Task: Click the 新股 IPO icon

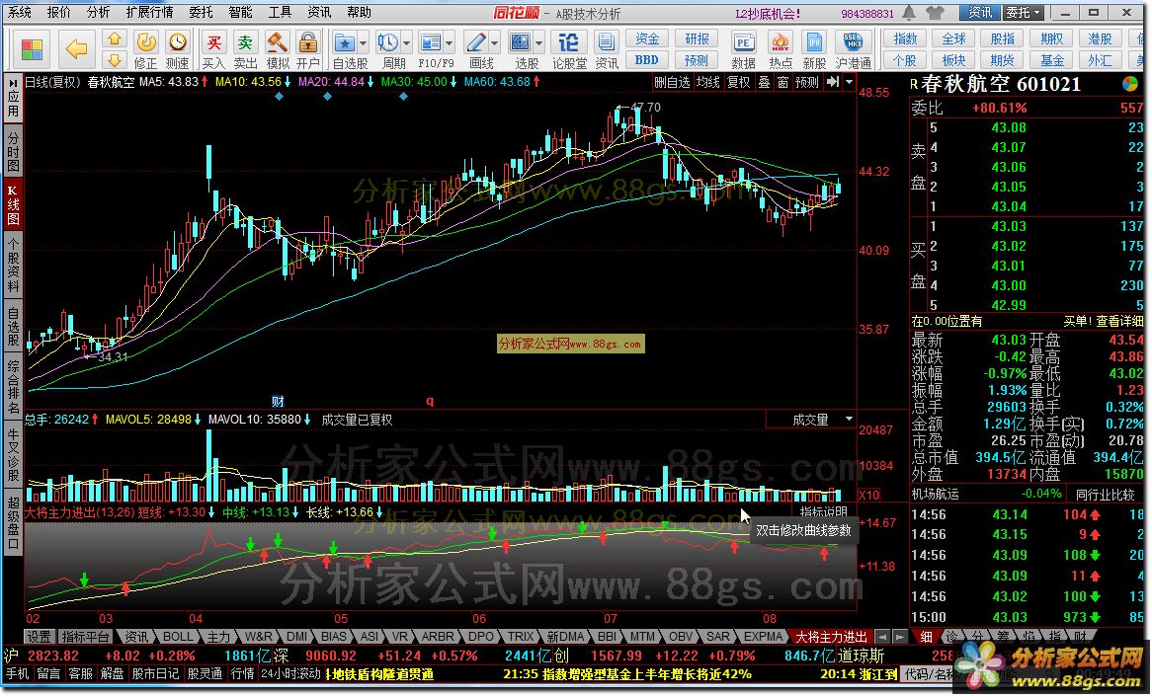Action: click(814, 50)
